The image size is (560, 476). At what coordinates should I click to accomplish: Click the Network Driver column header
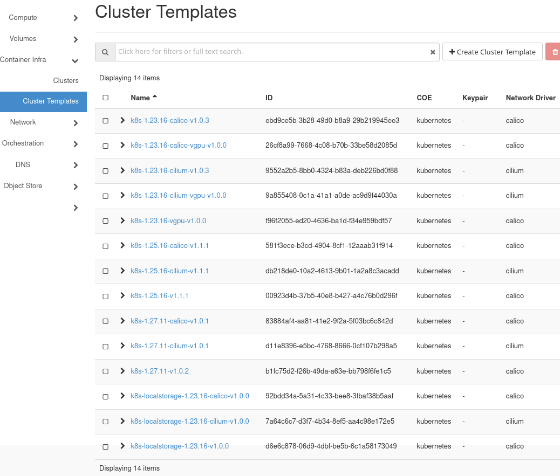point(530,98)
